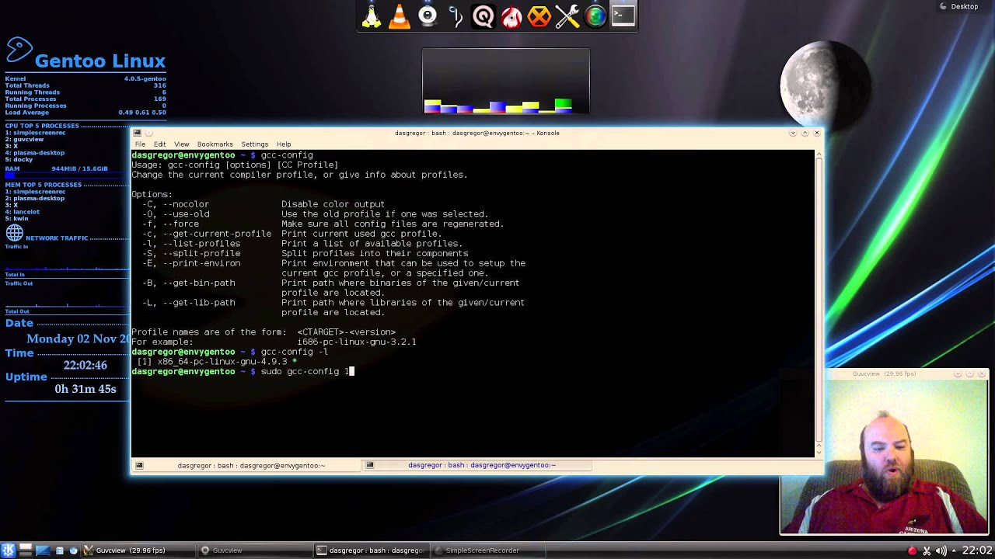Open the Edit menu in Konsole

159,144
